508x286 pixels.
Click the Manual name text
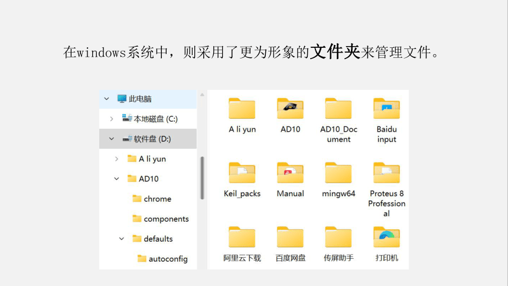290,194
